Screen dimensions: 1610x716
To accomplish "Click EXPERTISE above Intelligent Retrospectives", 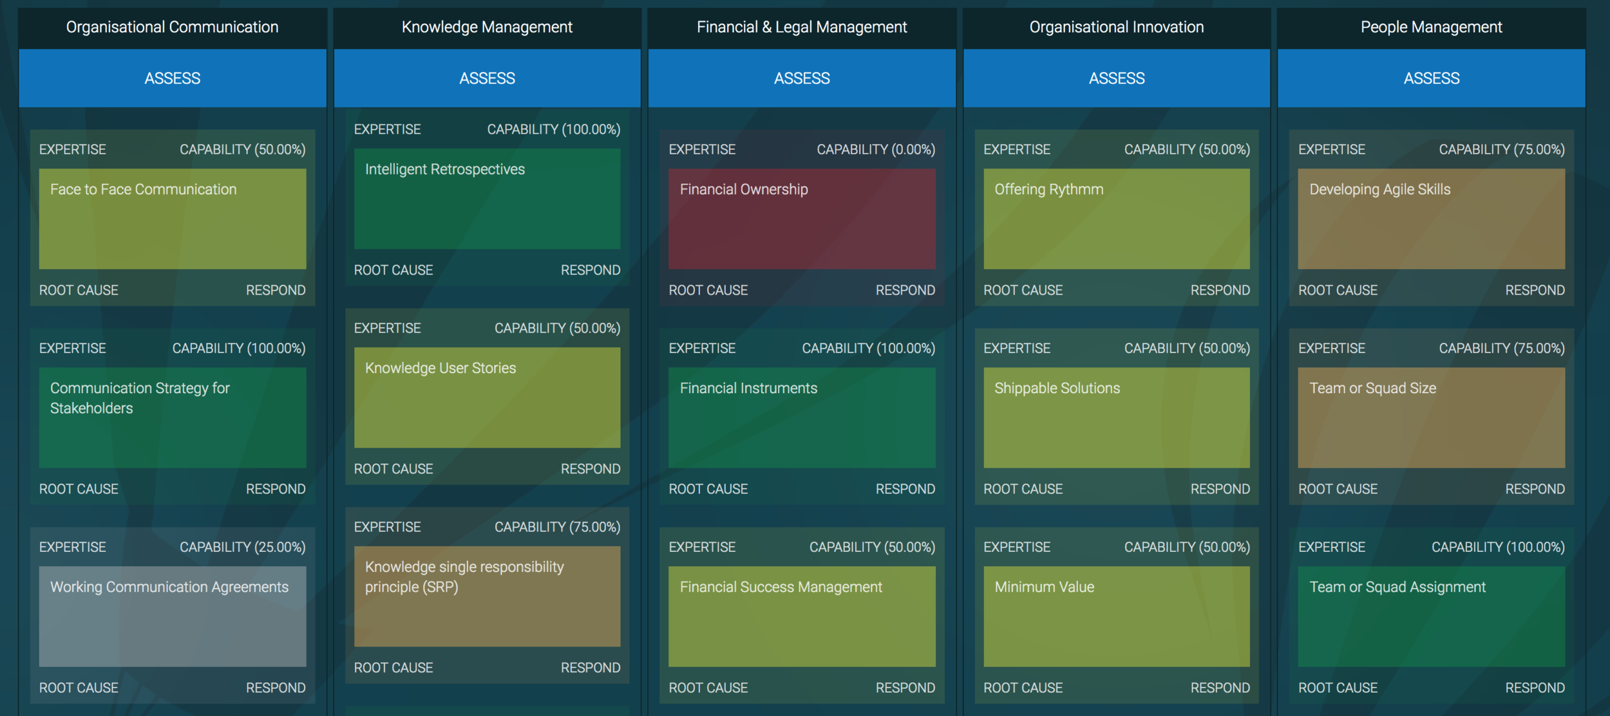I will point(388,129).
